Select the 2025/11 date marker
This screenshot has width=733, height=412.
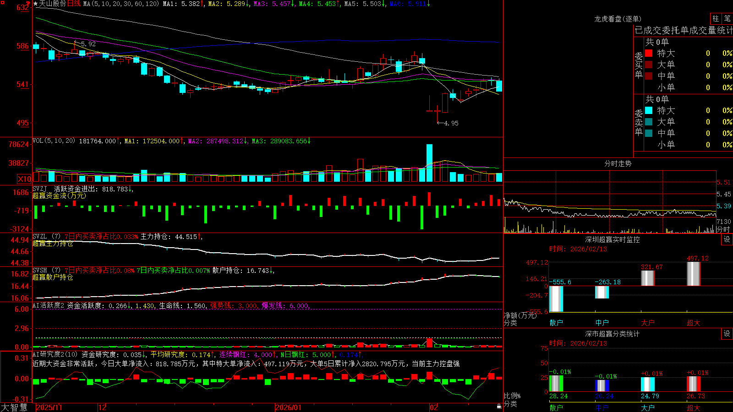[x=49, y=407]
